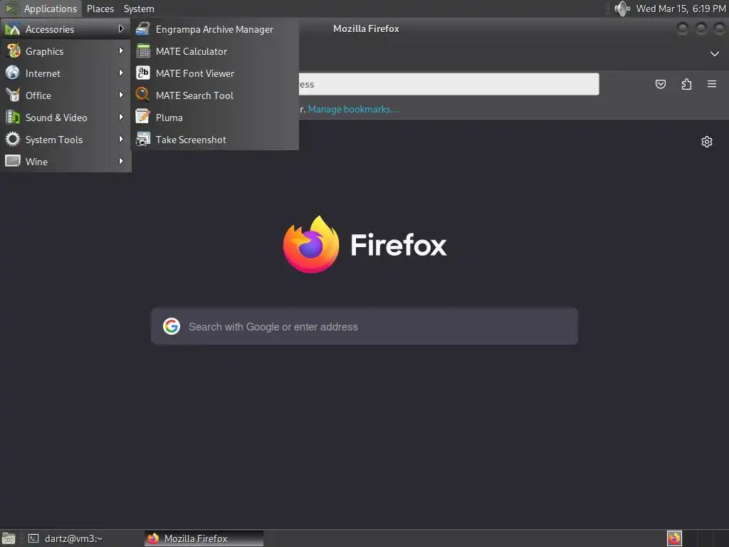Image resolution: width=729 pixels, height=547 pixels.
Task: Open the Internet category
Action: 65,73
